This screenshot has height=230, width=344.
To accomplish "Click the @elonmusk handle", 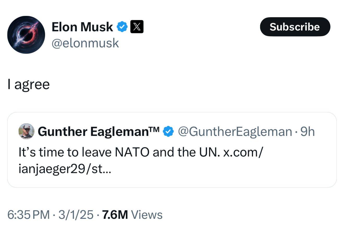I will coord(85,43).
